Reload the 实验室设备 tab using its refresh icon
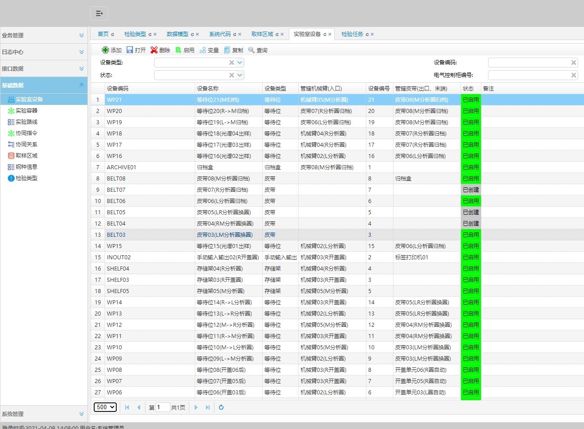 click(325, 34)
